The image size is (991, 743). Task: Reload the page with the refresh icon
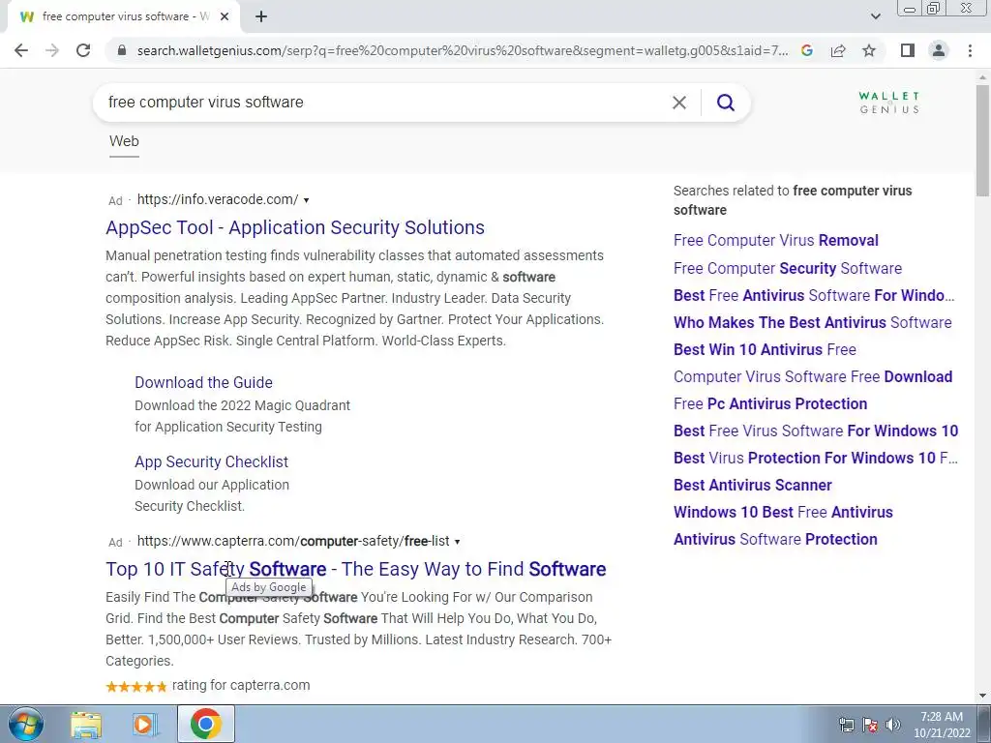pos(83,50)
